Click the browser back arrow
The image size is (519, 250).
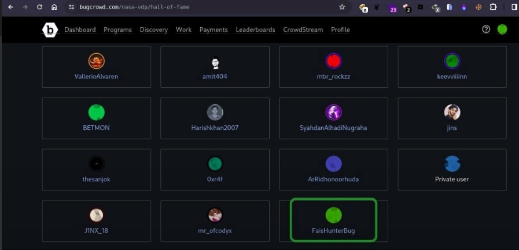pyautogui.click(x=10, y=7)
